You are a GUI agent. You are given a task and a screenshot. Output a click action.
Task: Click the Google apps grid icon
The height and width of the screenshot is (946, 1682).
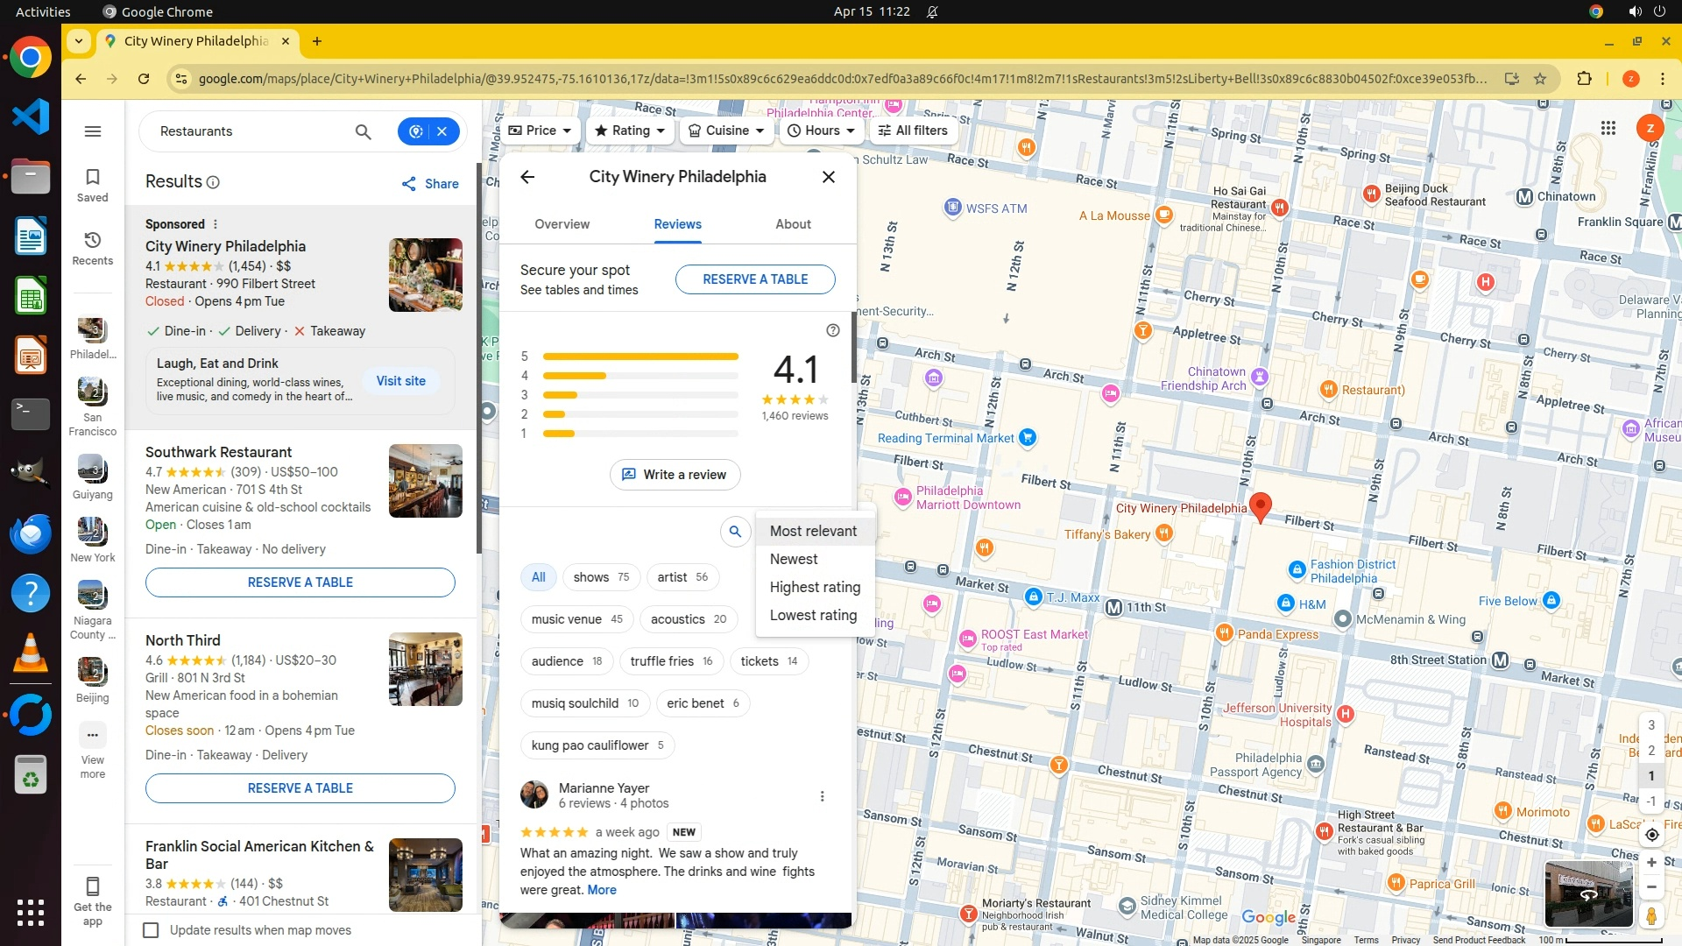click(x=1608, y=129)
